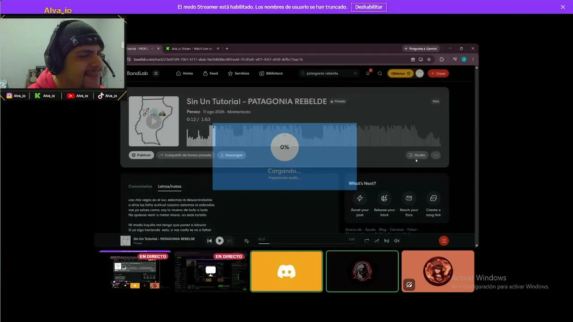
Task: Click Compartir de forma privada
Action: click(x=185, y=155)
